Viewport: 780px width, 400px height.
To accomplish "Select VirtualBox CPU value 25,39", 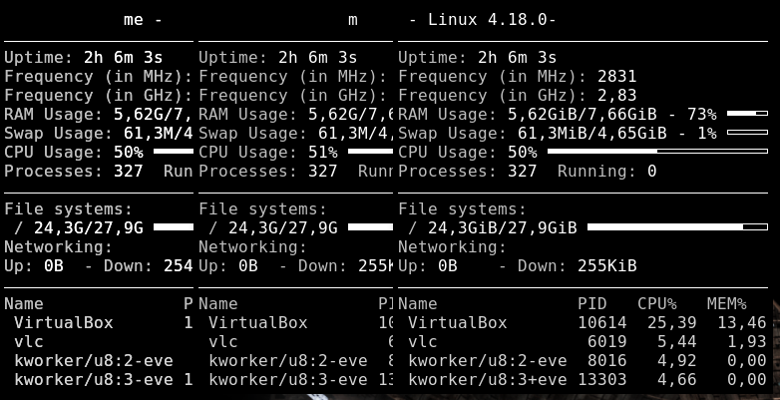I will point(672,322).
